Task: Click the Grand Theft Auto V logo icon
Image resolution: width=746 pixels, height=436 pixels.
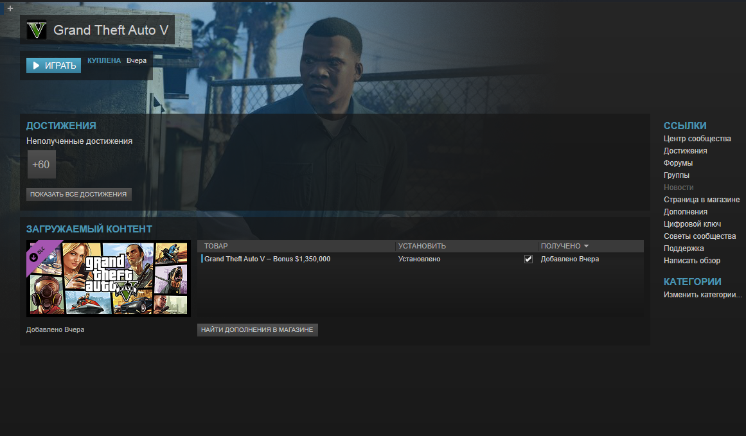Action: (x=37, y=30)
